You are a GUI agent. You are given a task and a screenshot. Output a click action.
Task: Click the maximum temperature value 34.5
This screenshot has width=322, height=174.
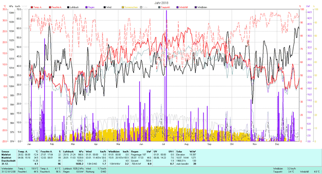click(x=36, y=158)
